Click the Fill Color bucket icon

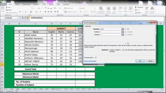[36, 12]
